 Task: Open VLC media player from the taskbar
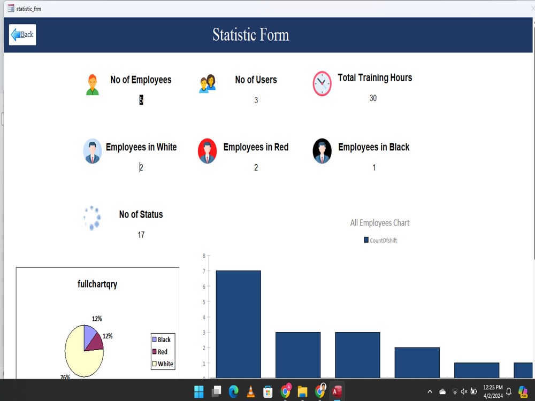251,392
